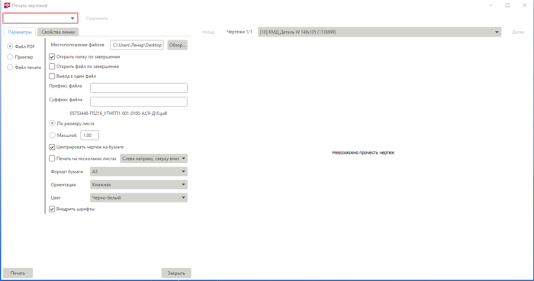Choose the Файл печати radio option

[x=10, y=67]
